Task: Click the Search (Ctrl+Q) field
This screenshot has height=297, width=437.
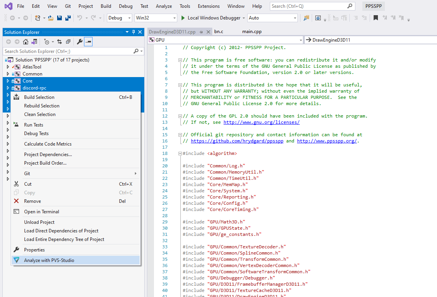Action: (312, 6)
